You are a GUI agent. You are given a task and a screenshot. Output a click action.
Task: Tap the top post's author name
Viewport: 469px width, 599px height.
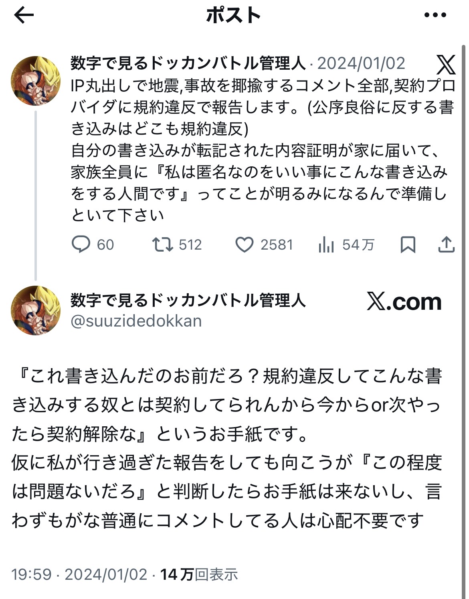point(188,63)
